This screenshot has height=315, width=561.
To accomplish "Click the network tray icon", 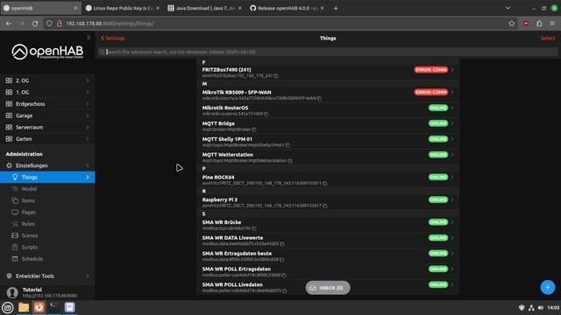I will [x=531, y=307].
